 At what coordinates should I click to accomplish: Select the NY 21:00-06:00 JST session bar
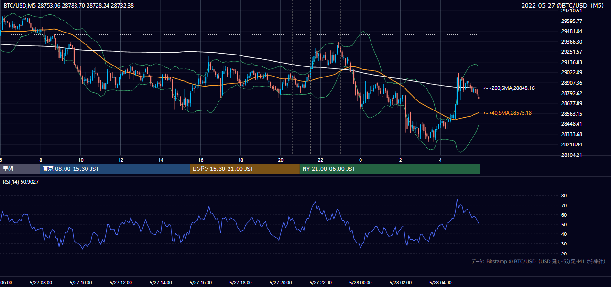click(x=390, y=169)
